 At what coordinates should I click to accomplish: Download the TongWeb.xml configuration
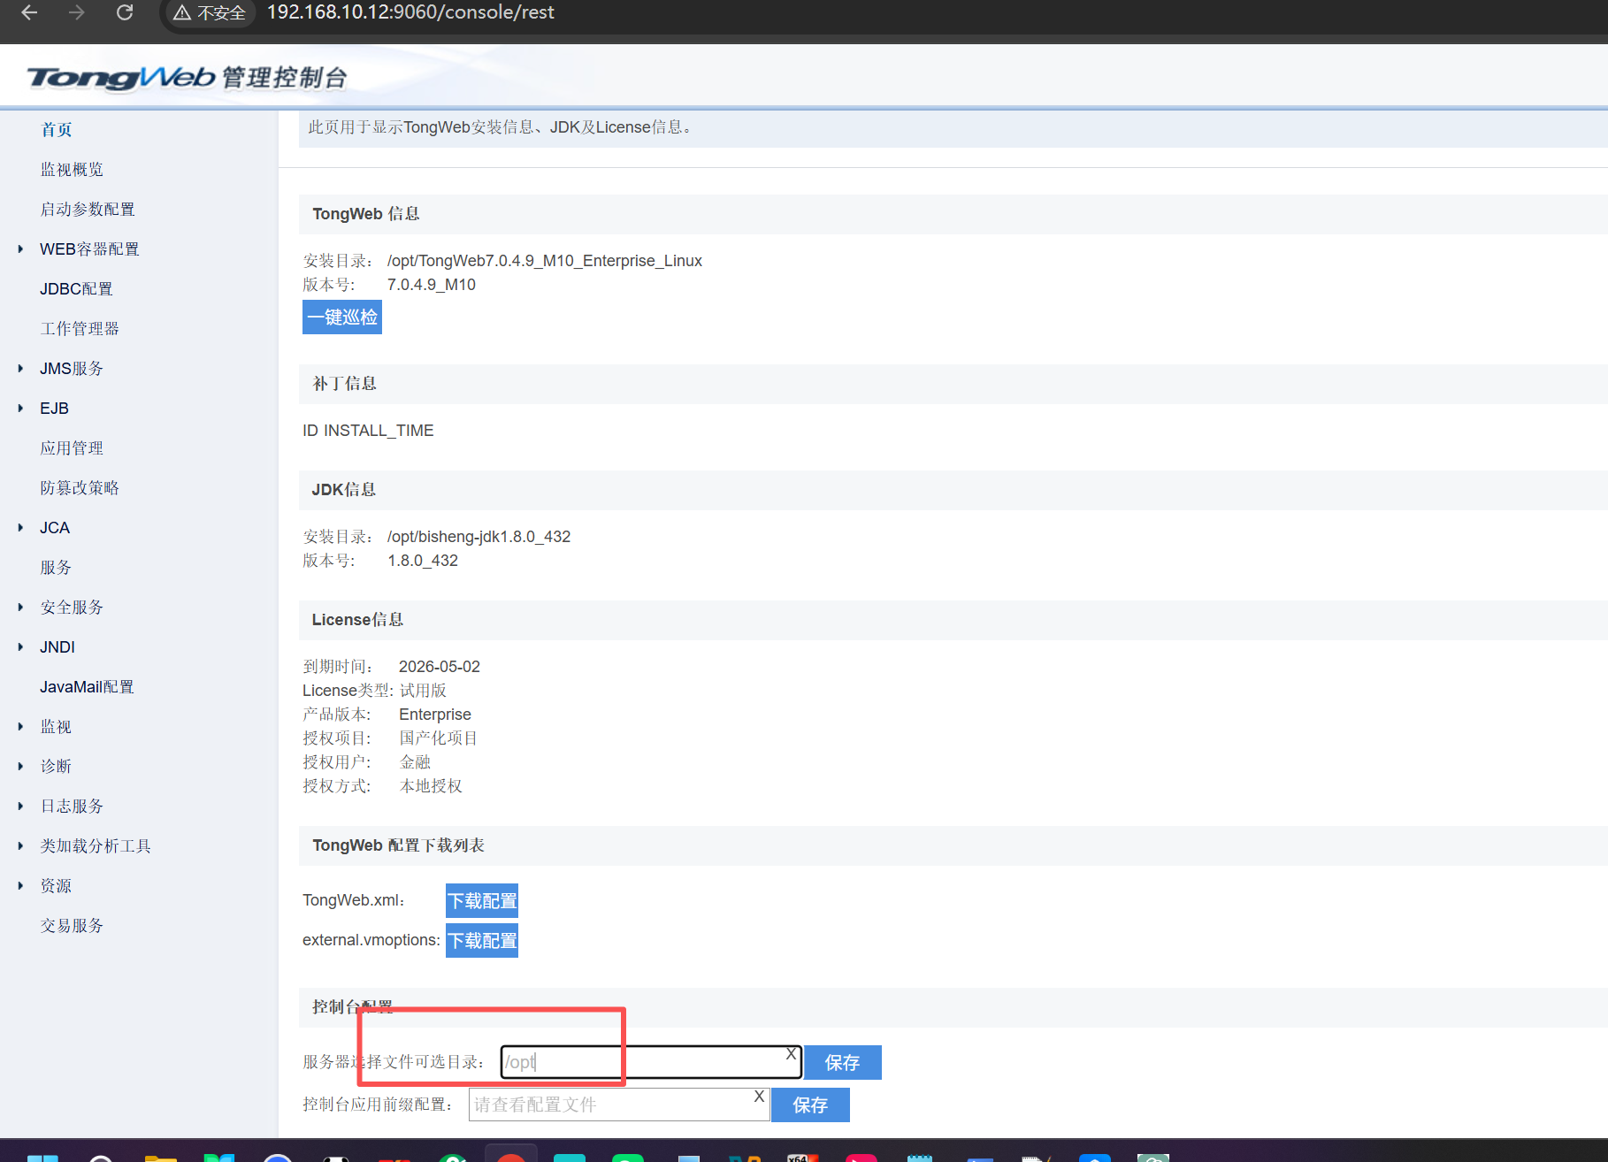pos(482,901)
